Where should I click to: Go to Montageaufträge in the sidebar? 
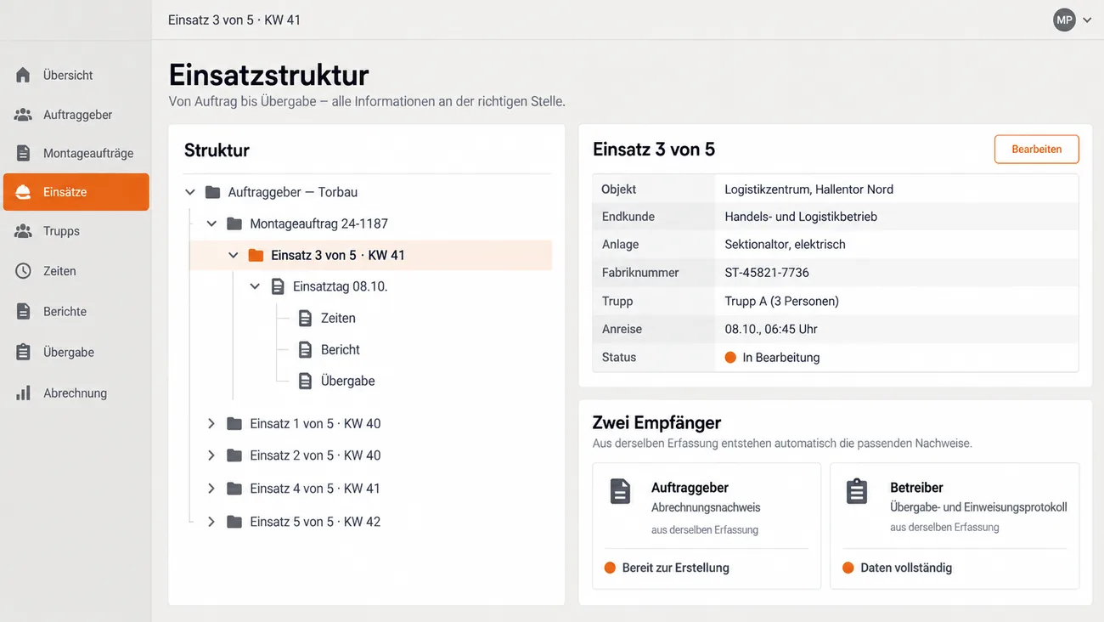(x=76, y=153)
